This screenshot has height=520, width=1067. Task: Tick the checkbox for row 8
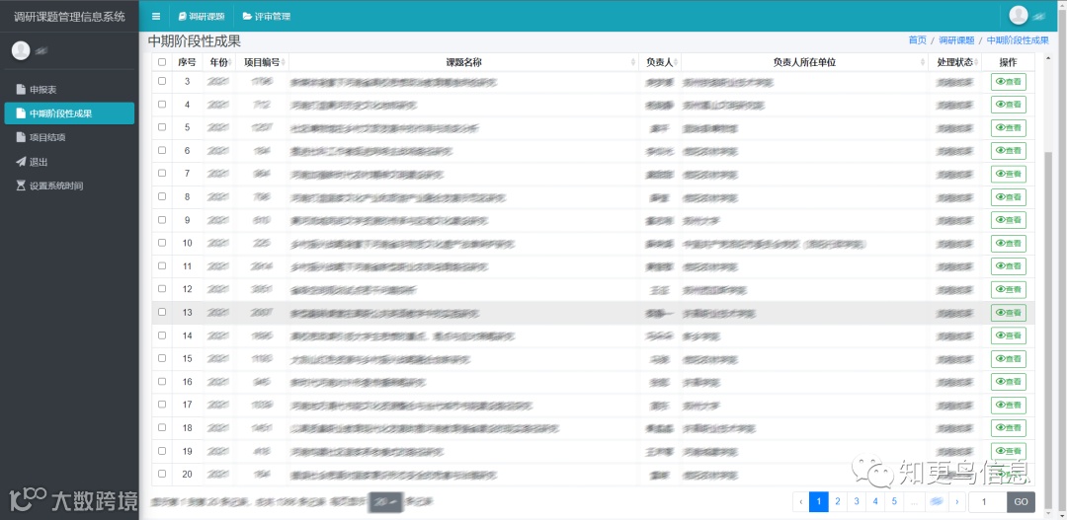pyautogui.click(x=162, y=196)
